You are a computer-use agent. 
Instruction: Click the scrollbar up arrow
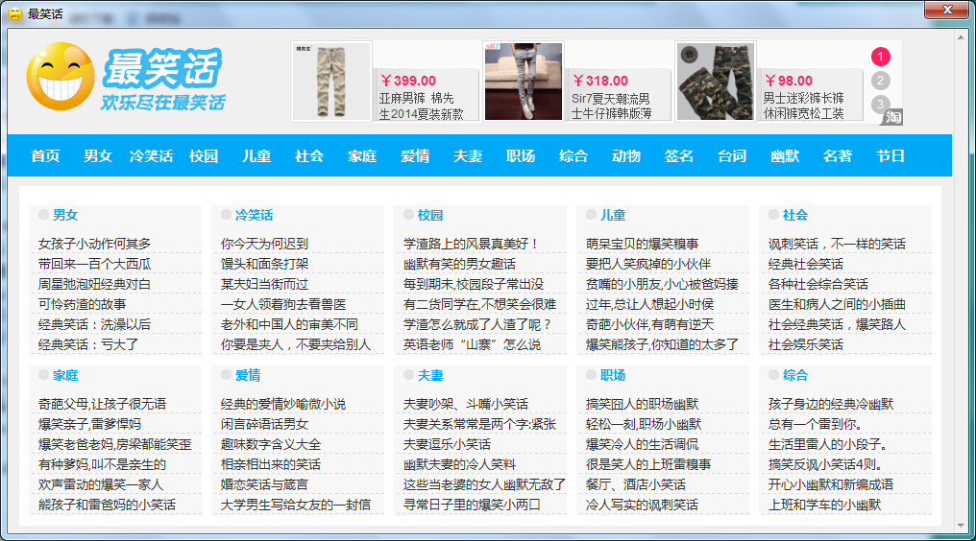tap(961, 37)
